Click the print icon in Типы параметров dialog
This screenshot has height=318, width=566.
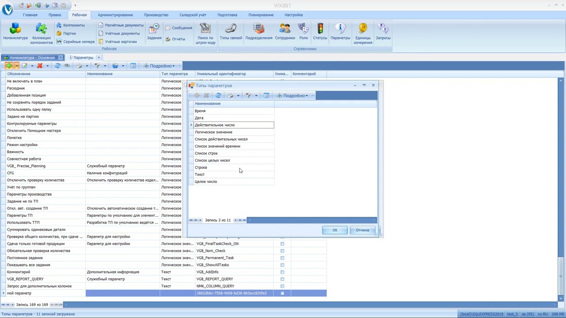coord(230,95)
